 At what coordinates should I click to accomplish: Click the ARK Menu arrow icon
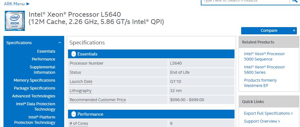coord(28,4)
